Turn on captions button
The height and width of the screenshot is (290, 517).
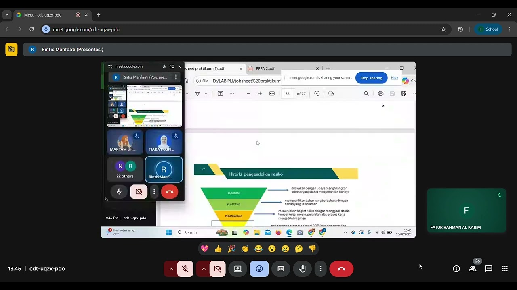[281, 269]
